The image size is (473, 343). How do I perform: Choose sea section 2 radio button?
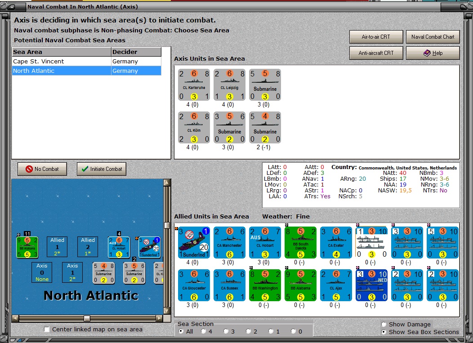[x=248, y=331]
